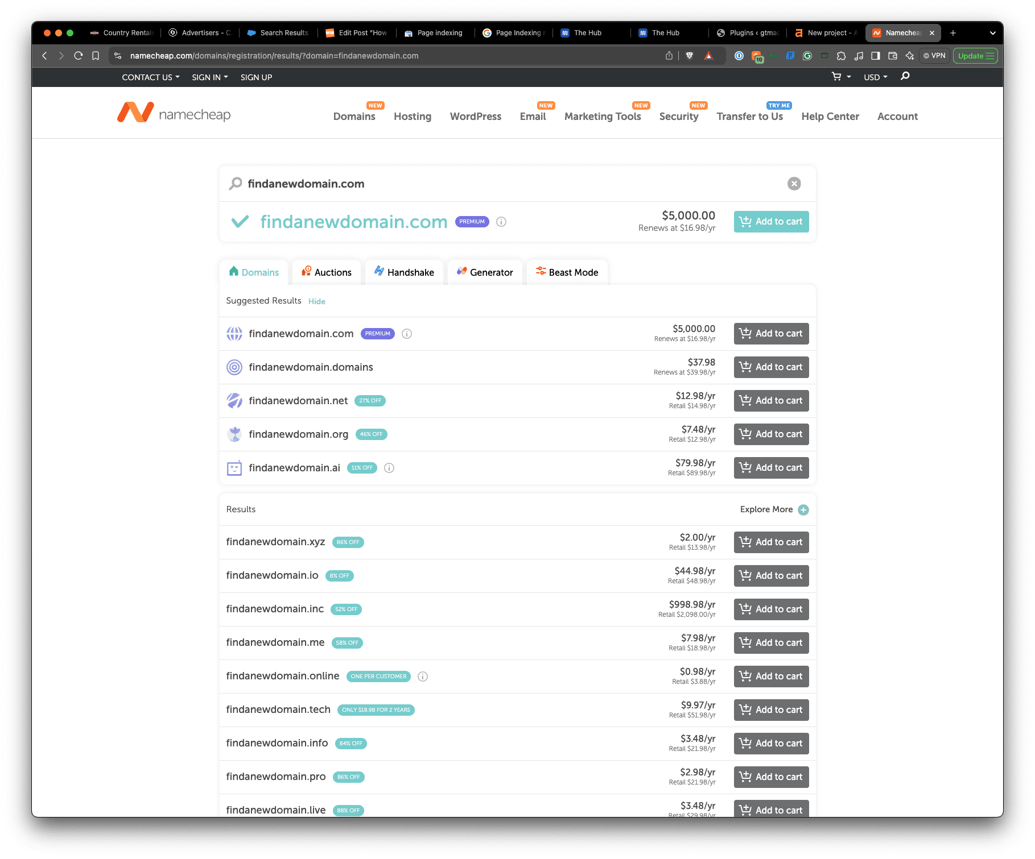Click the info icon beside the Premium badge

[501, 222]
